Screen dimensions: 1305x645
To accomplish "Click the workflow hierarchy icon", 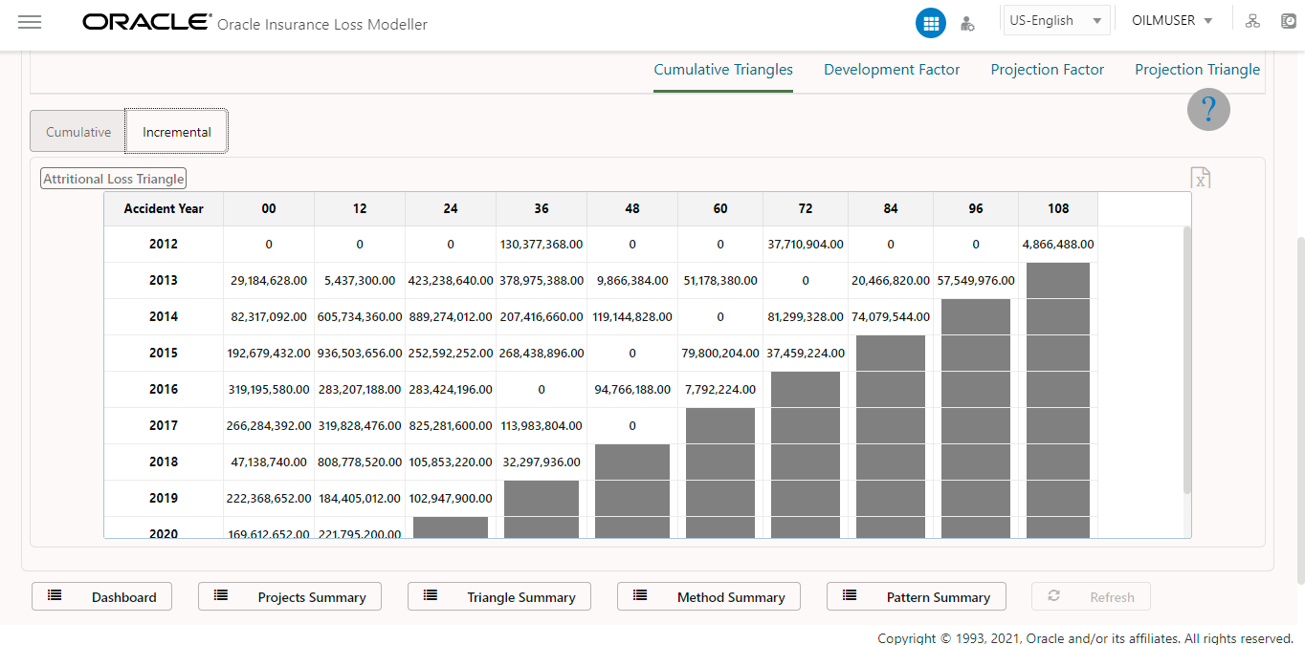I will [x=1252, y=20].
